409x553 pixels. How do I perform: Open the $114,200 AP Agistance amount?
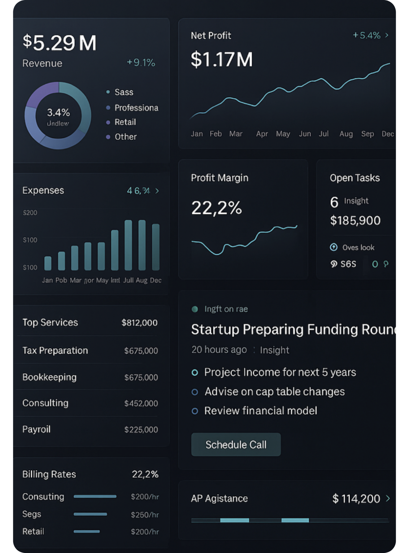click(x=356, y=499)
